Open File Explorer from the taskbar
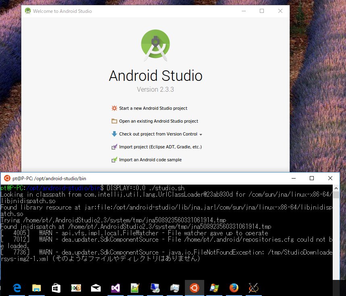This screenshot has width=346, height=296. click(x=37, y=288)
